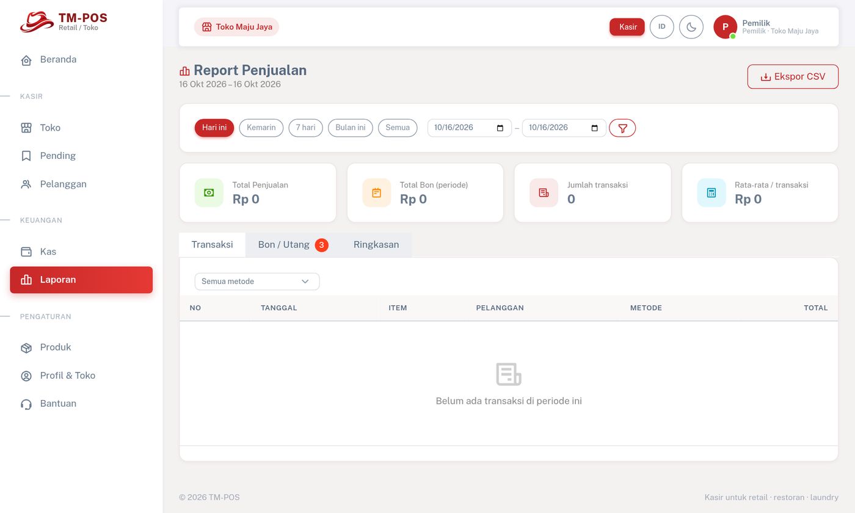Open the Semua metode dropdown

click(257, 282)
